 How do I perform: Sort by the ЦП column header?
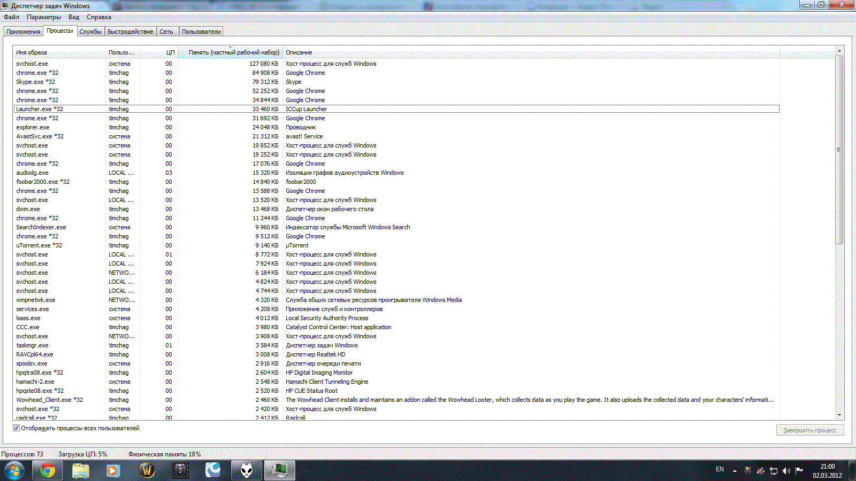(158, 52)
